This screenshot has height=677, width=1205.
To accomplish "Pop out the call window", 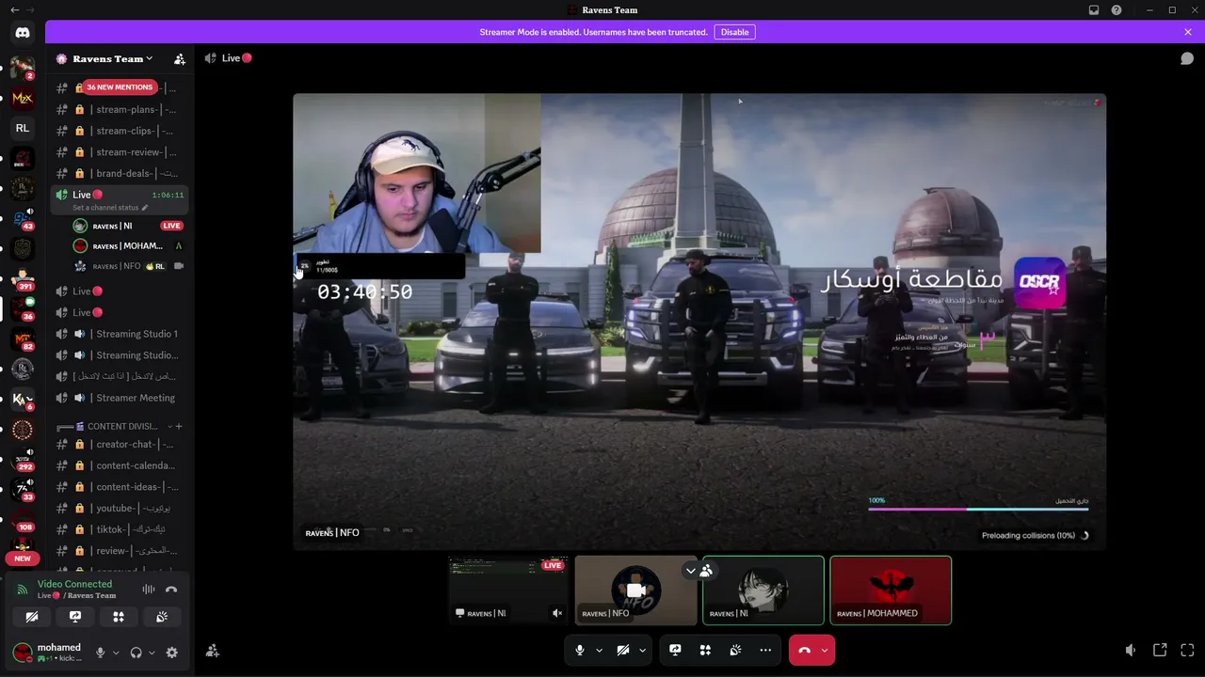I will [1160, 650].
